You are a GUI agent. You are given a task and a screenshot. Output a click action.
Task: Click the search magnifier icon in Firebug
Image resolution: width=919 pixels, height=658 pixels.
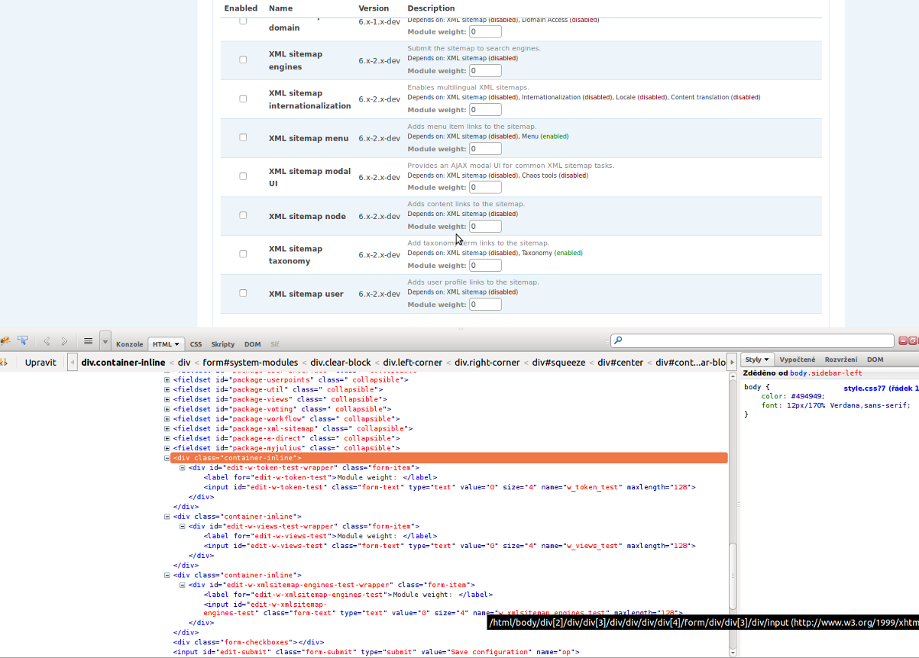point(618,340)
